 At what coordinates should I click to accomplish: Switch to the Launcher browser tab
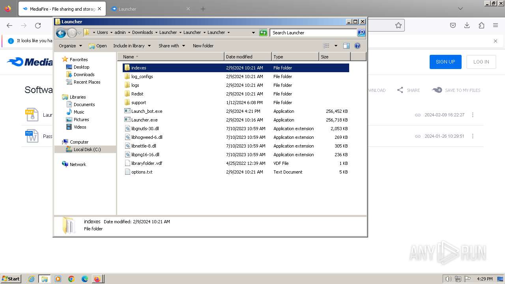[x=151, y=9]
